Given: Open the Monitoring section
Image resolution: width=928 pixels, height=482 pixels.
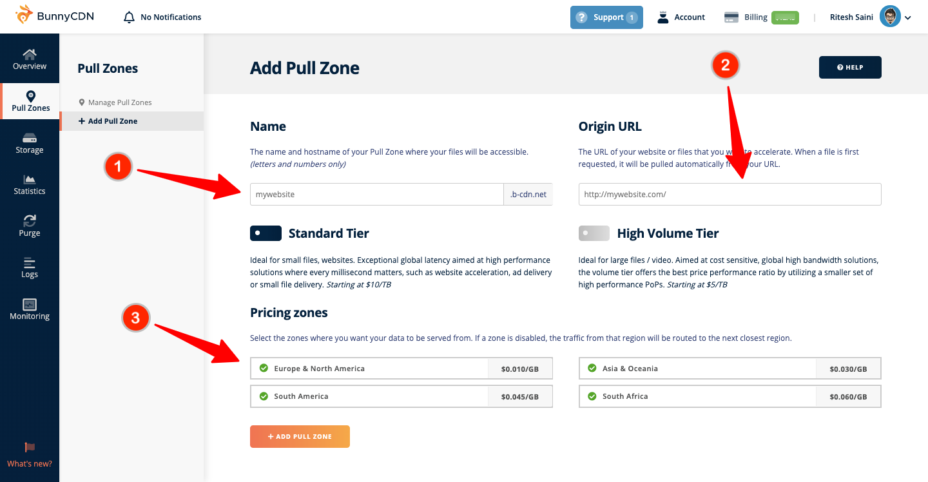Looking at the screenshot, I should (x=29, y=310).
